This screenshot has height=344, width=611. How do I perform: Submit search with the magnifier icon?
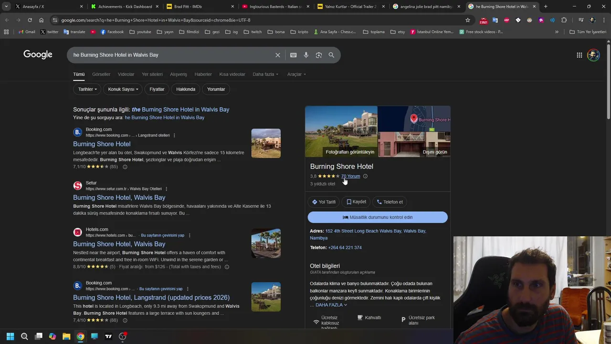click(x=331, y=55)
